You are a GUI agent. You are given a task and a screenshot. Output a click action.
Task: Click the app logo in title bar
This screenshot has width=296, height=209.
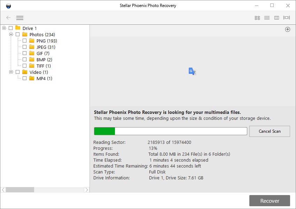8,6
